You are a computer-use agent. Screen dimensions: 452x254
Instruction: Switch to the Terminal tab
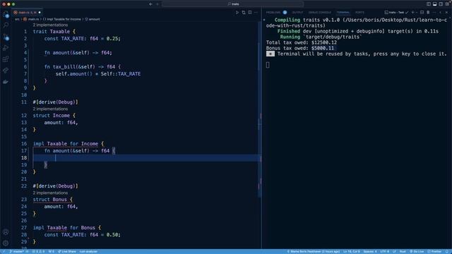343,13
